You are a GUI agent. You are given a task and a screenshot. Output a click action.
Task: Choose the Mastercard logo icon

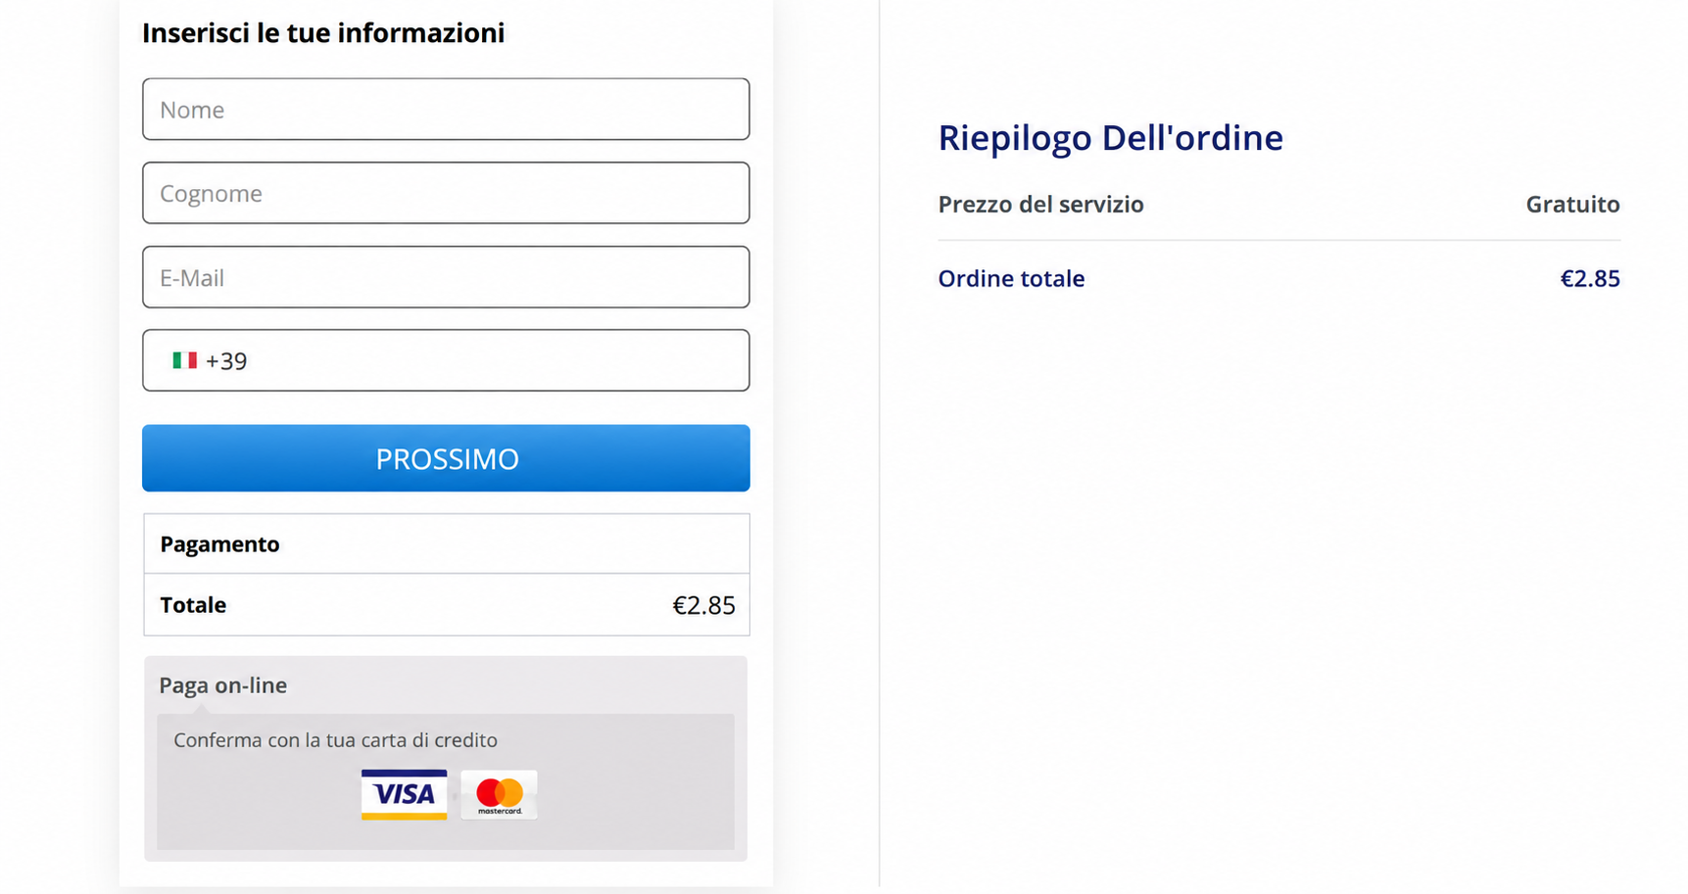[500, 794]
